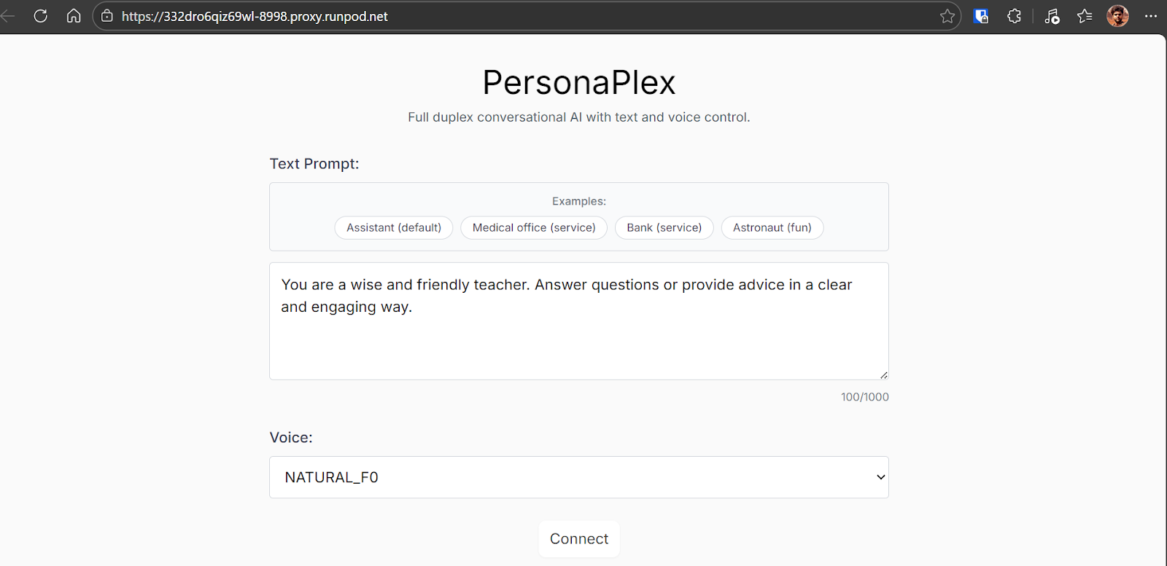This screenshot has width=1167, height=566.
Task: View site information via the lock icon
Action: click(x=108, y=16)
